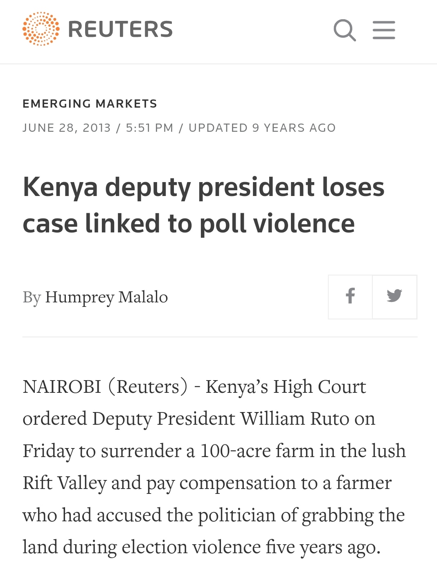Click the 5:51 PM timestamp
Image resolution: width=437 pixels, height=570 pixels.
point(149,128)
